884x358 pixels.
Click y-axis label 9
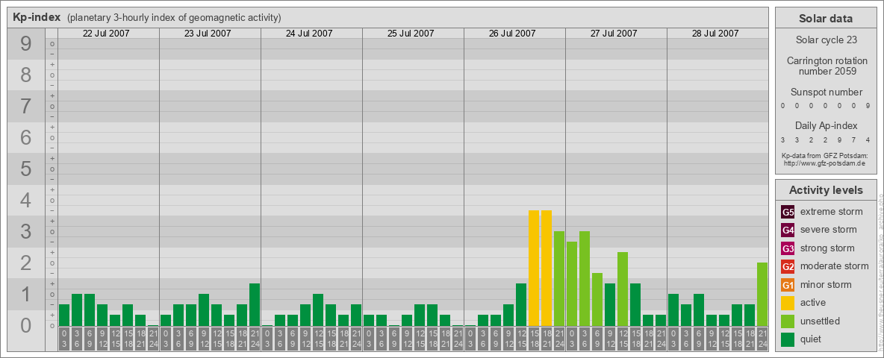tap(25, 43)
